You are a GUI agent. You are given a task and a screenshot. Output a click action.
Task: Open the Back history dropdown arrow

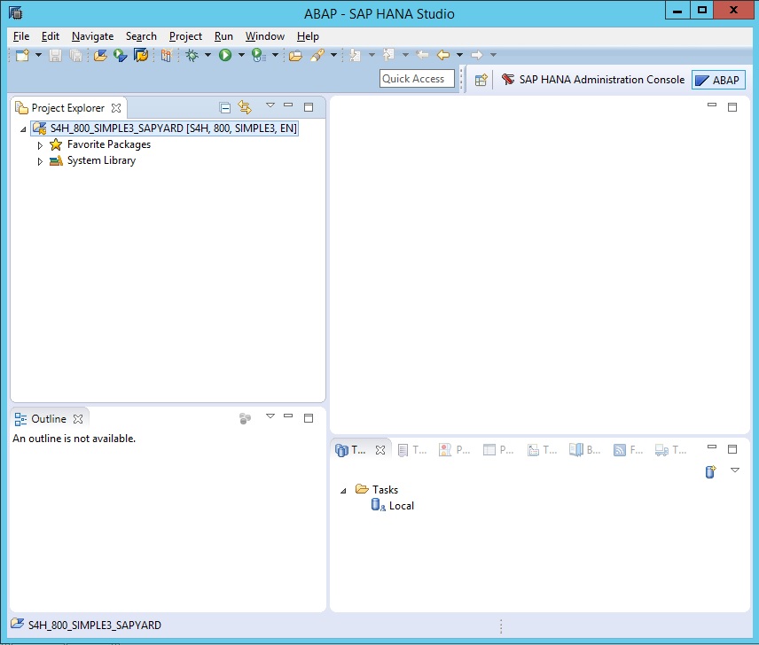tap(459, 55)
